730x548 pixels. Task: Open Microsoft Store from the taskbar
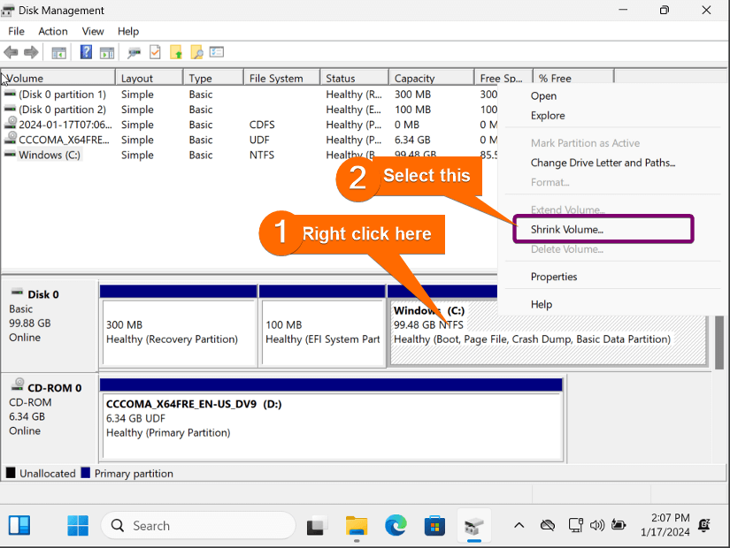click(434, 526)
